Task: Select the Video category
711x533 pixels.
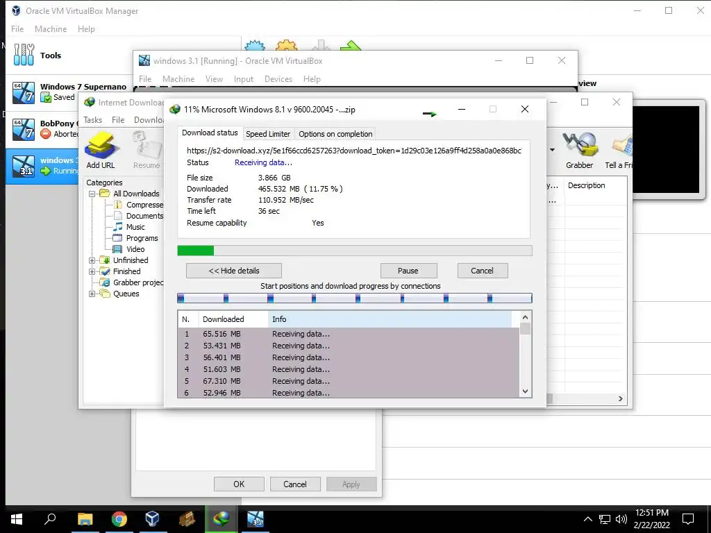Action: point(129,249)
